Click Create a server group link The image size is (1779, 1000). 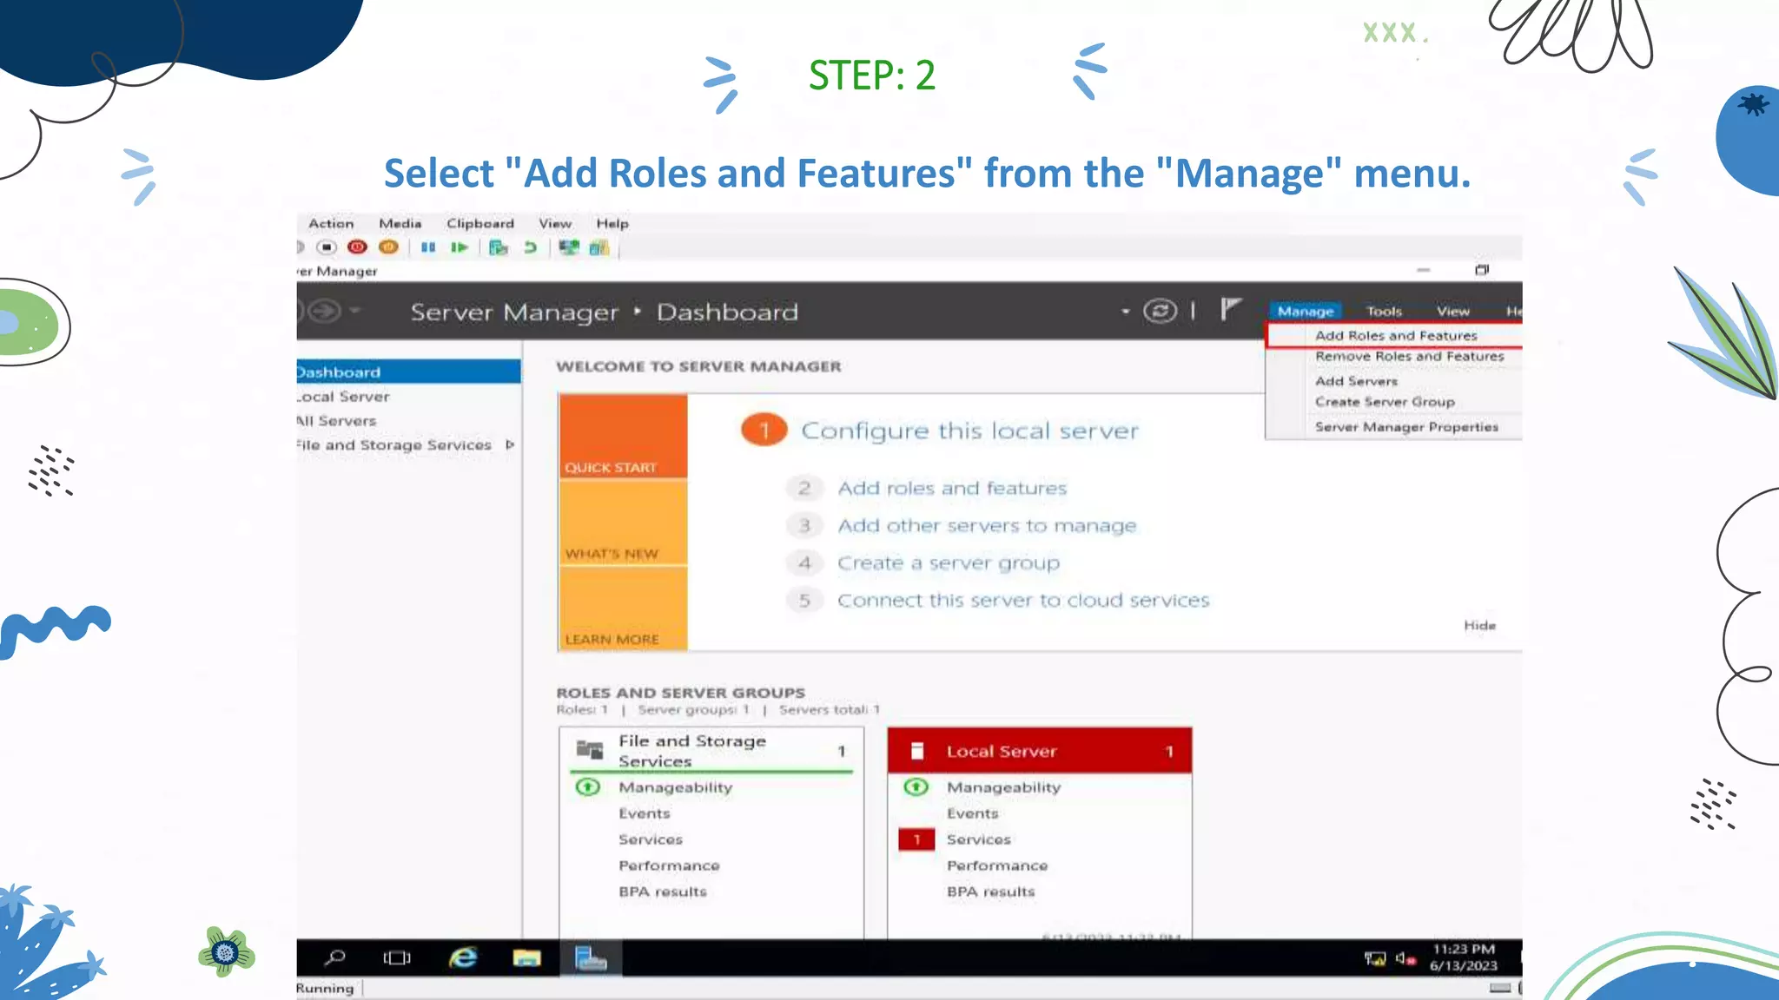click(949, 562)
